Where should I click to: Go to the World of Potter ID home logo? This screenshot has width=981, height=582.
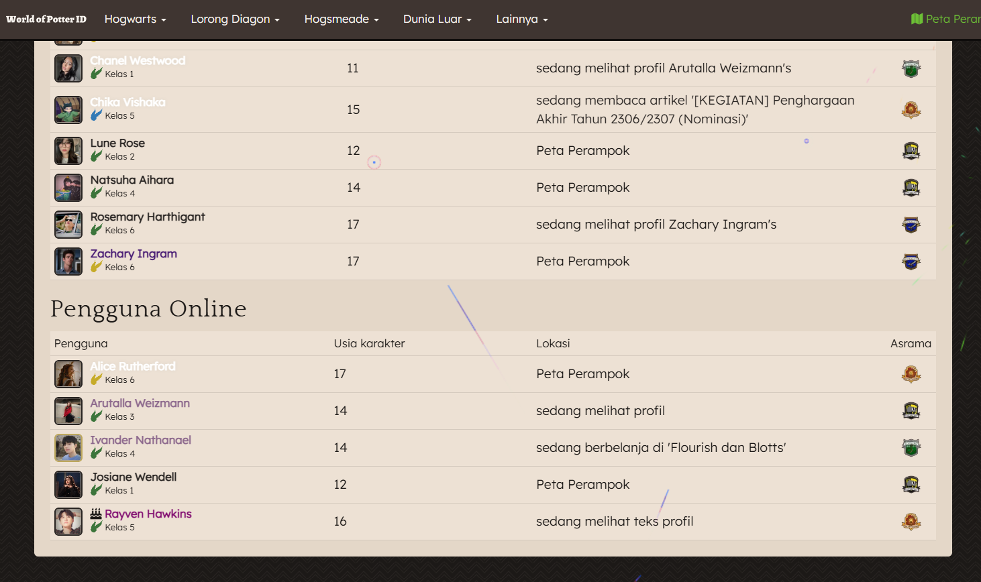coord(46,19)
